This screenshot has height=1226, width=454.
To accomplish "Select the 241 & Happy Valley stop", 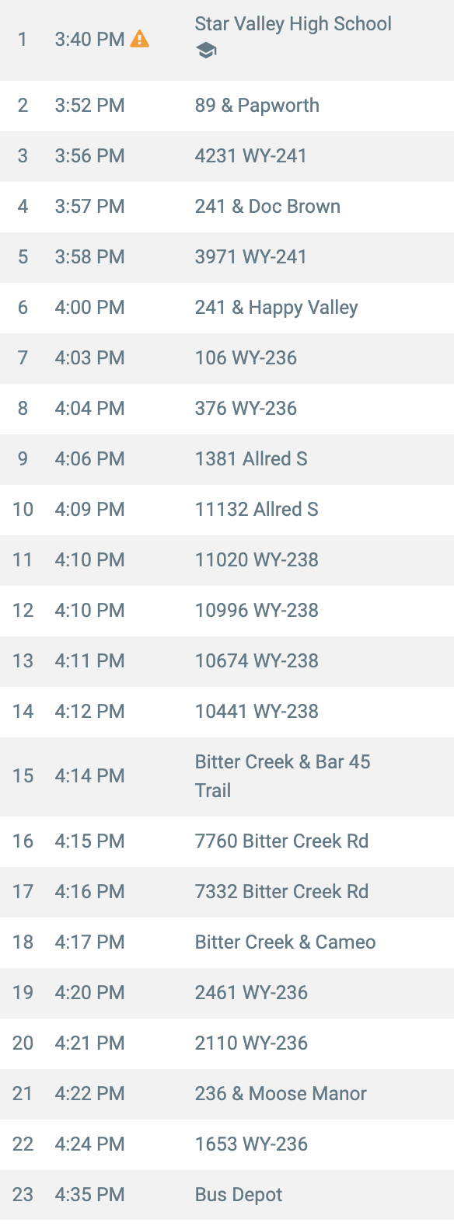I will tap(227, 308).
